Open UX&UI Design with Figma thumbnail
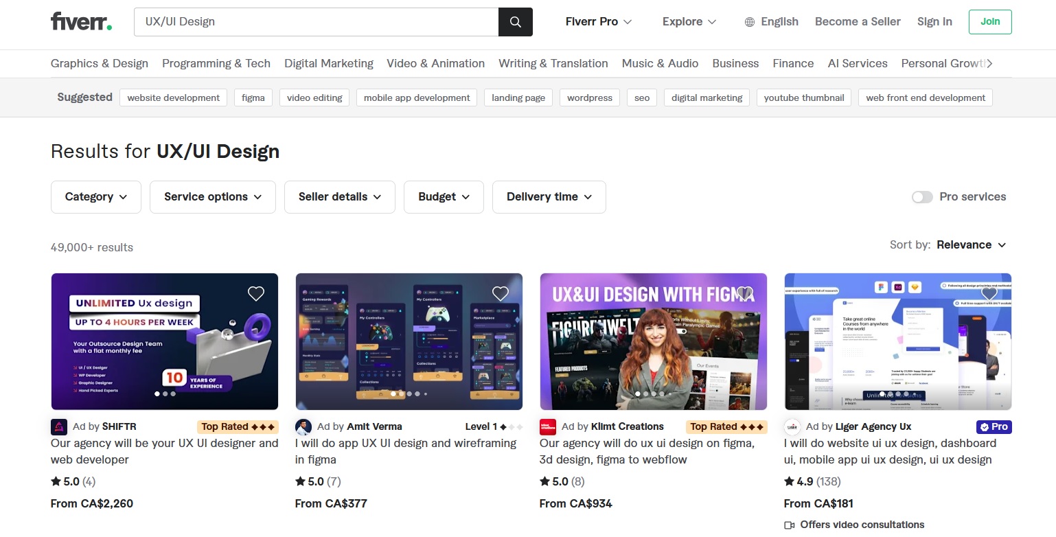Screen dimensions: 1056x537 coord(654,341)
